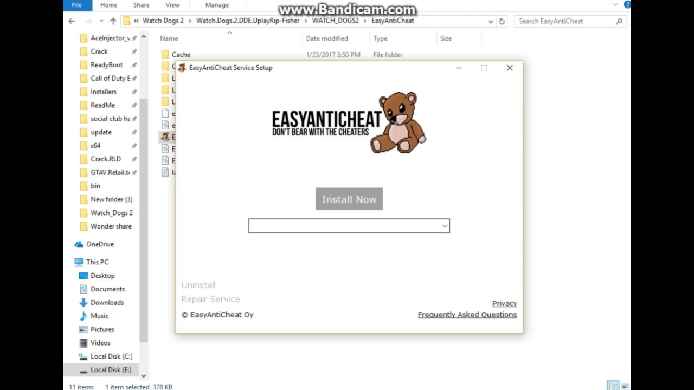Switch to Details view icon in status bar

[613, 386]
